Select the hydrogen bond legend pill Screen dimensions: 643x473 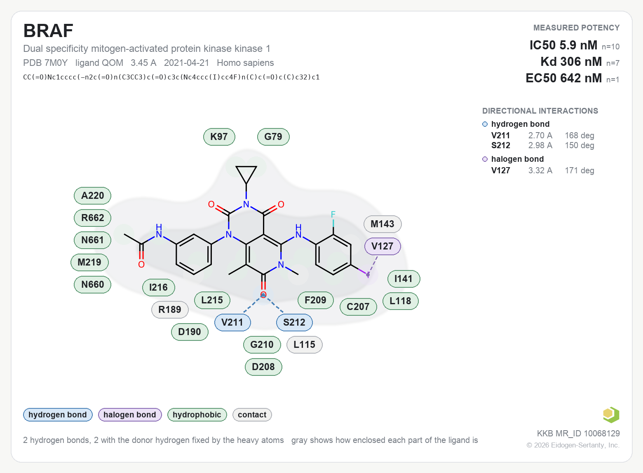click(x=58, y=415)
